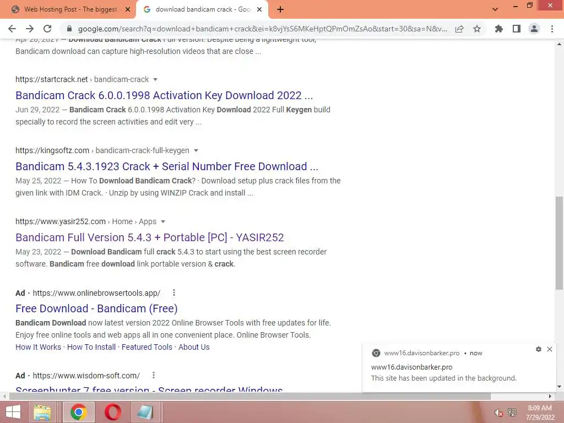Dismiss the davisonbarker.pro notification

pos(550,349)
